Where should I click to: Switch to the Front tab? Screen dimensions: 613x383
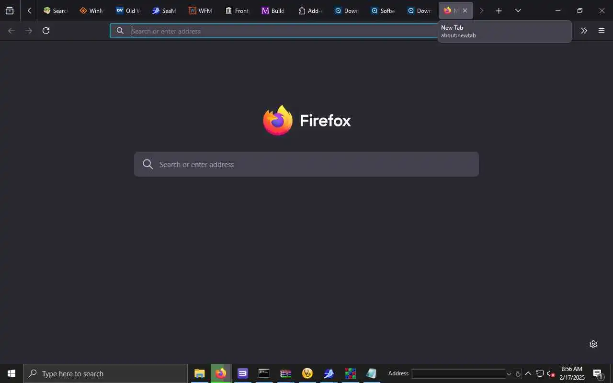(237, 11)
